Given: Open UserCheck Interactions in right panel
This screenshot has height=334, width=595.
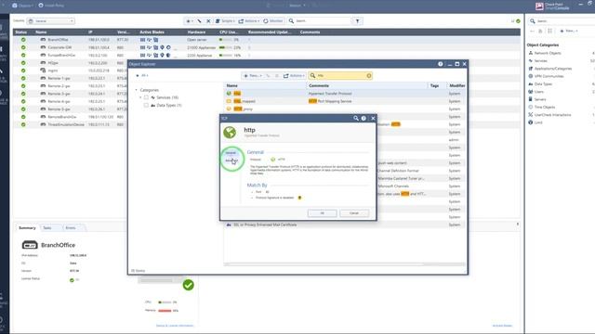Looking at the screenshot, I should pyautogui.click(x=552, y=115).
